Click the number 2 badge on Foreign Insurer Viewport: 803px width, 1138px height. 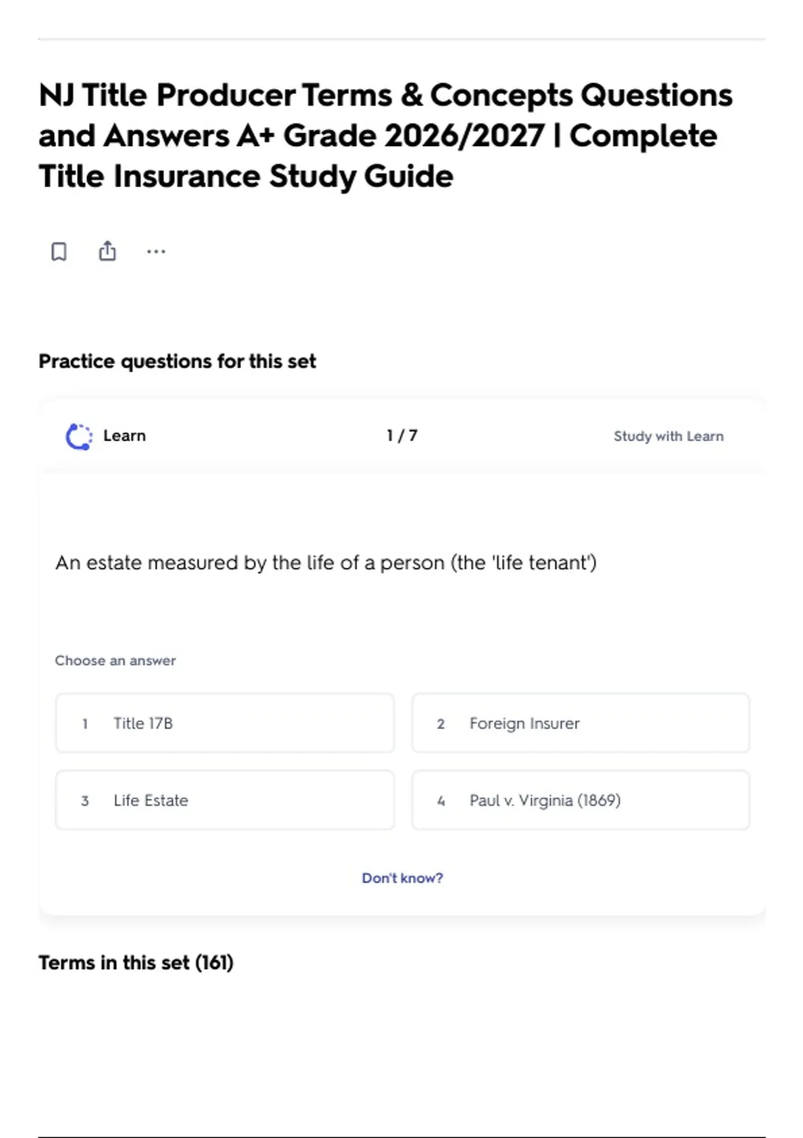pos(441,724)
